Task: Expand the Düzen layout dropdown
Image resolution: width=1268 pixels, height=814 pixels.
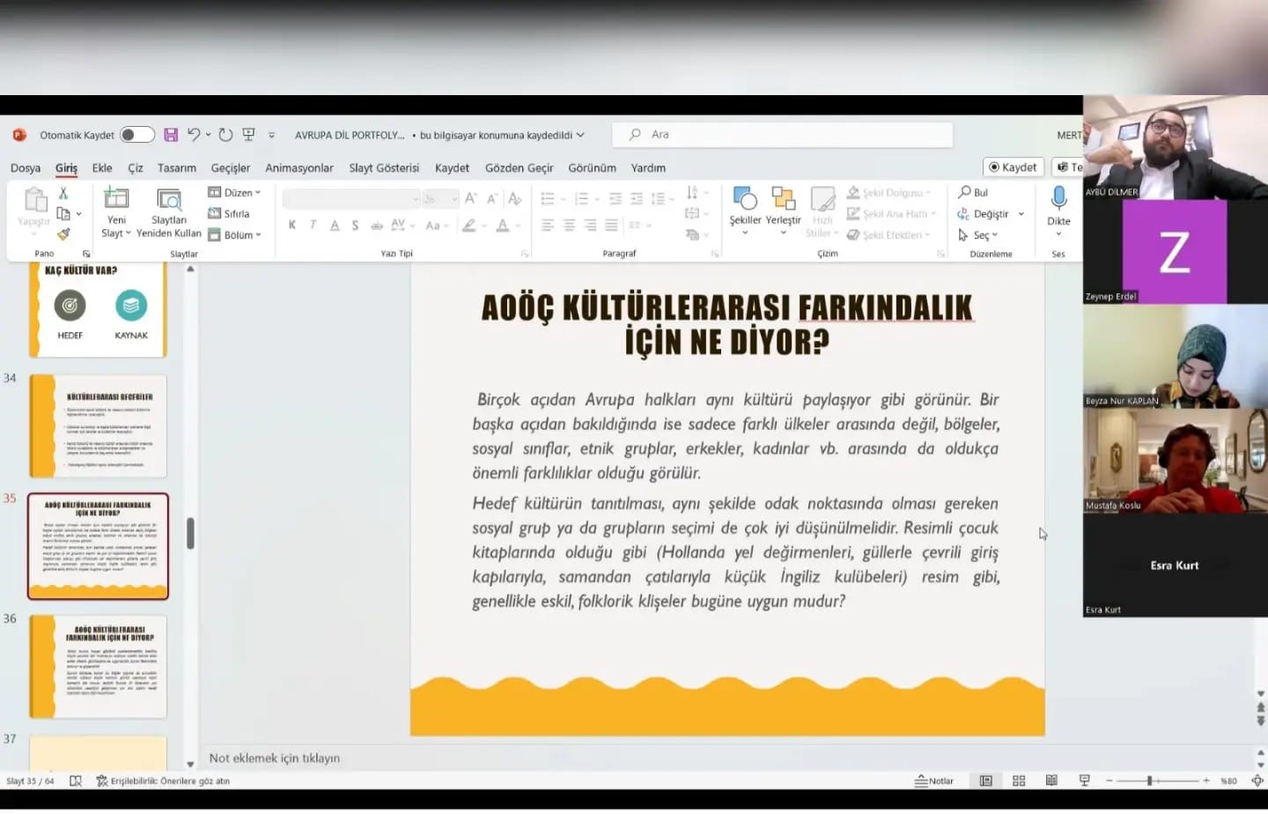Action: click(235, 193)
